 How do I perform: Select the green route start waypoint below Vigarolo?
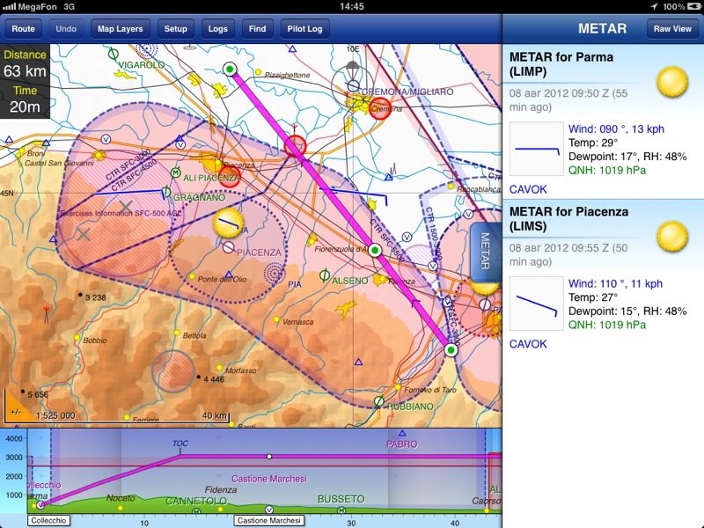[231, 69]
